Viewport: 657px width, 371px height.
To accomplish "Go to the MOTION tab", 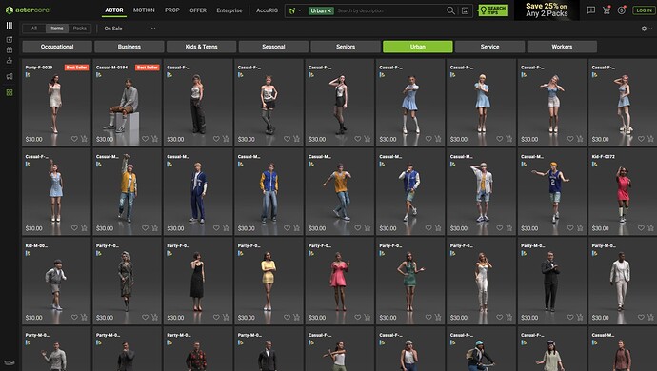I will pyautogui.click(x=144, y=10).
